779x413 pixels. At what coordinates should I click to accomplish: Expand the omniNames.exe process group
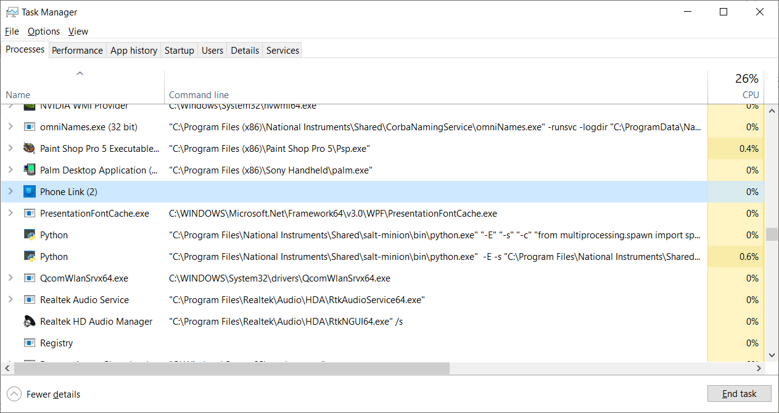pyautogui.click(x=10, y=127)
